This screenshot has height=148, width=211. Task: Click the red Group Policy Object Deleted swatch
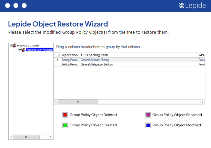pyautogui.click(x=65, y=115)
